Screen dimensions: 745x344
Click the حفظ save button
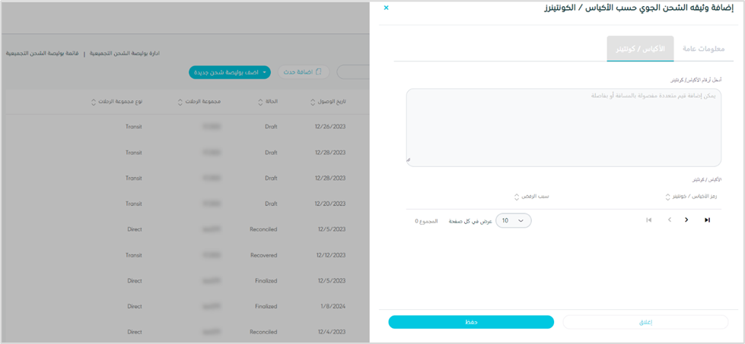[x=471, y=322]
